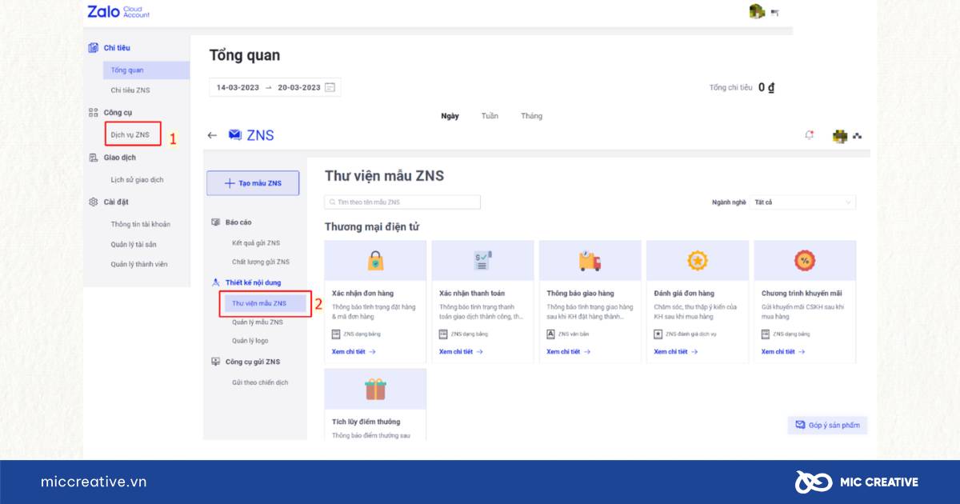Click the Góp ý sản phẩm button

coord(827,425)
